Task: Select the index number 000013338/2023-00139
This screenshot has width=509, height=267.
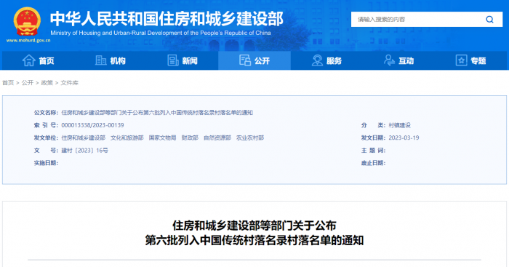Action: coord(92,125)
